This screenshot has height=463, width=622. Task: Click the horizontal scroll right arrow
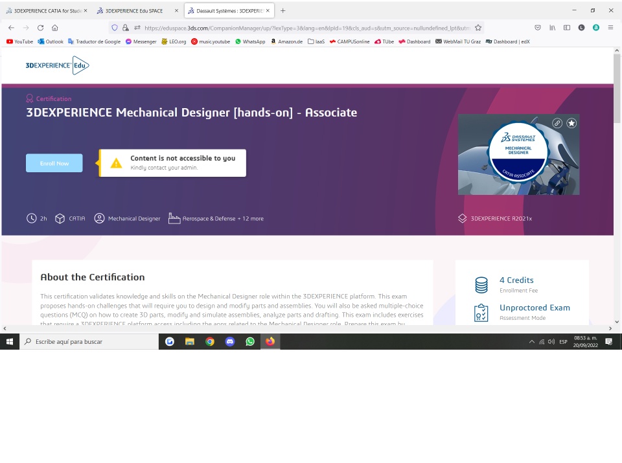[x=610, y=328]
